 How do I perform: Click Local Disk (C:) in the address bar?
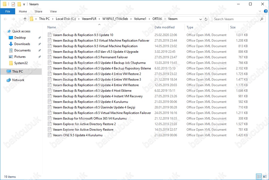[x=66, y=19]
